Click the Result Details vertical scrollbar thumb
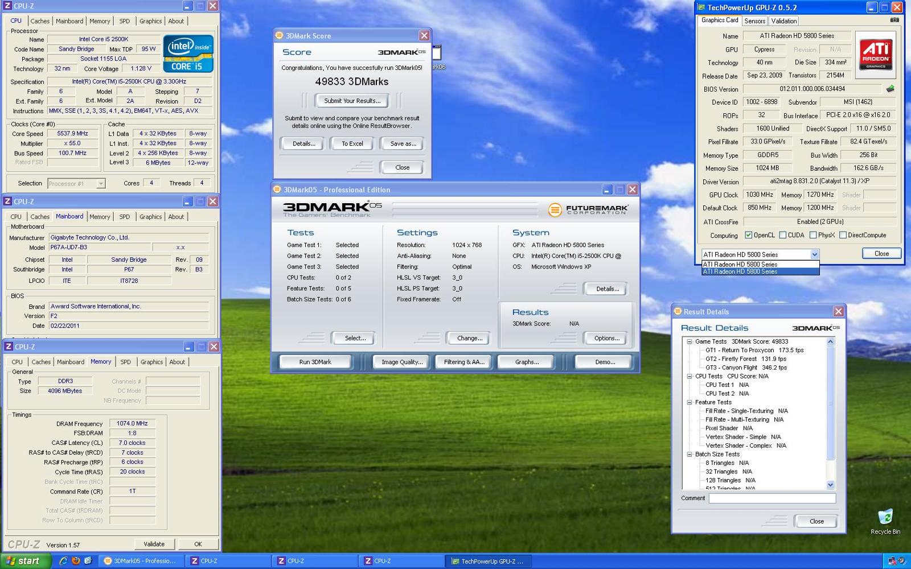This screenshot has height=569, width=911. [830, 402]
